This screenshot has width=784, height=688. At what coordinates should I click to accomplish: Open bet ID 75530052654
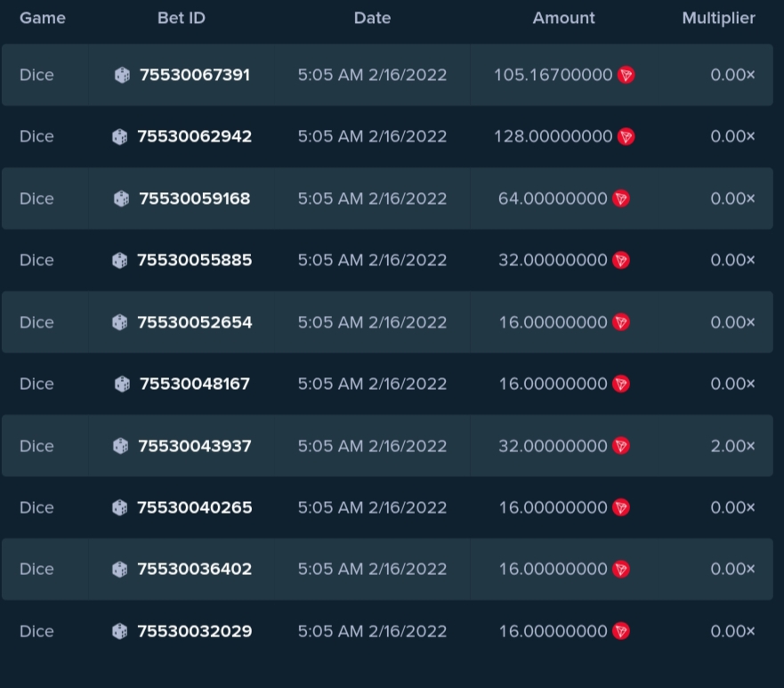pyautogui.click(x=195, y=322)
